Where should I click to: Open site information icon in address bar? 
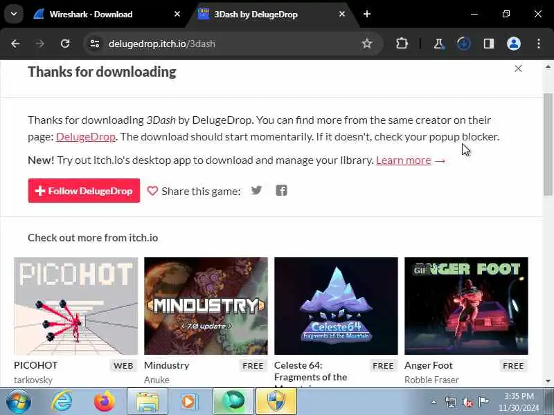click(95, 44)
